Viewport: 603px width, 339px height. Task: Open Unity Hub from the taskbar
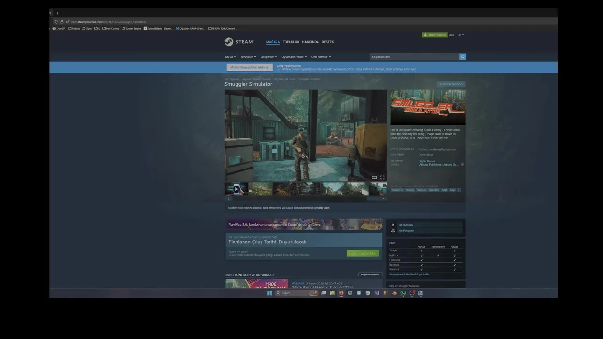click(350, 293)
